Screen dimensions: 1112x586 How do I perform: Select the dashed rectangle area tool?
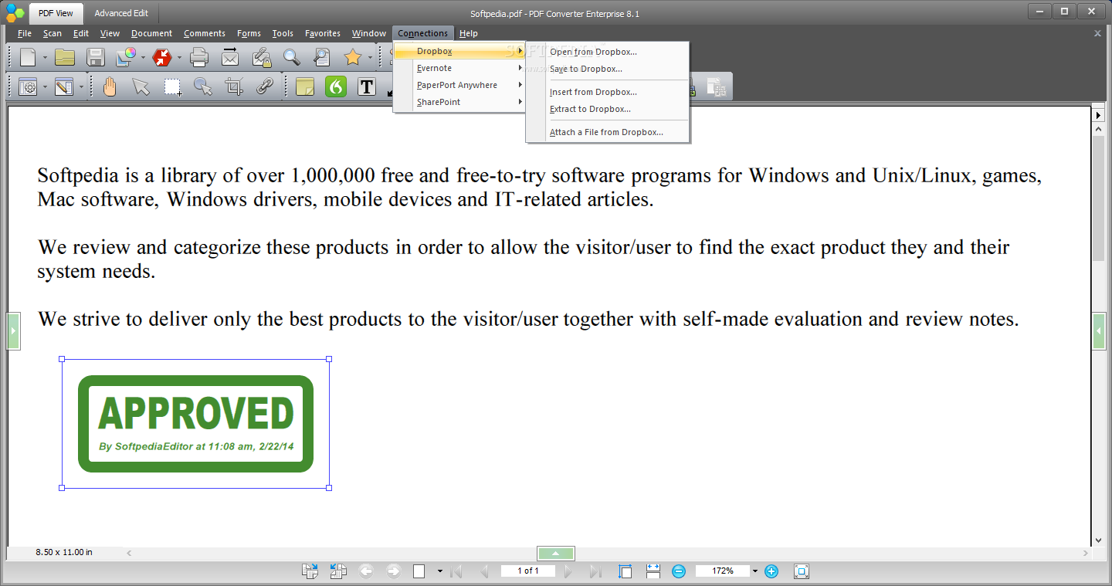[172, 86]
